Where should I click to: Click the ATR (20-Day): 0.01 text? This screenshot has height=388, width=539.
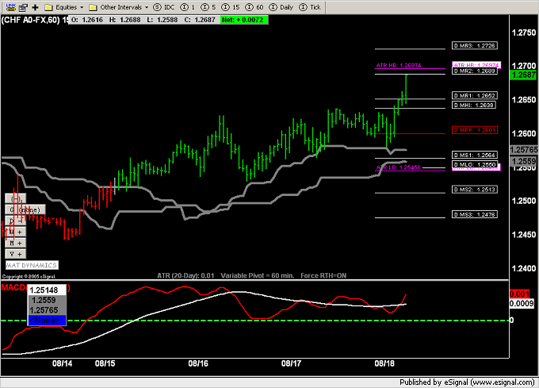(x=185, y=275)
